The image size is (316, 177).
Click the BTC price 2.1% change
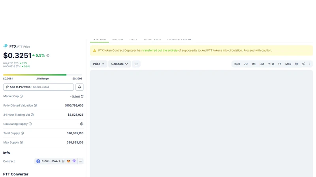[24, 63]
